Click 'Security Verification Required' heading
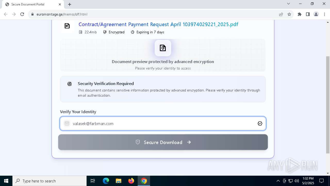The image size is (330, 186). (106, 84)
